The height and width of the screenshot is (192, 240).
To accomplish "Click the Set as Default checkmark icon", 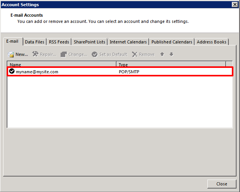I will (95, 54).
